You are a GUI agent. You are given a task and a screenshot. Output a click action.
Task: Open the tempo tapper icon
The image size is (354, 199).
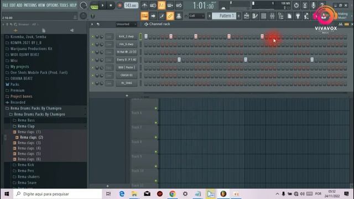click(306, 16)
